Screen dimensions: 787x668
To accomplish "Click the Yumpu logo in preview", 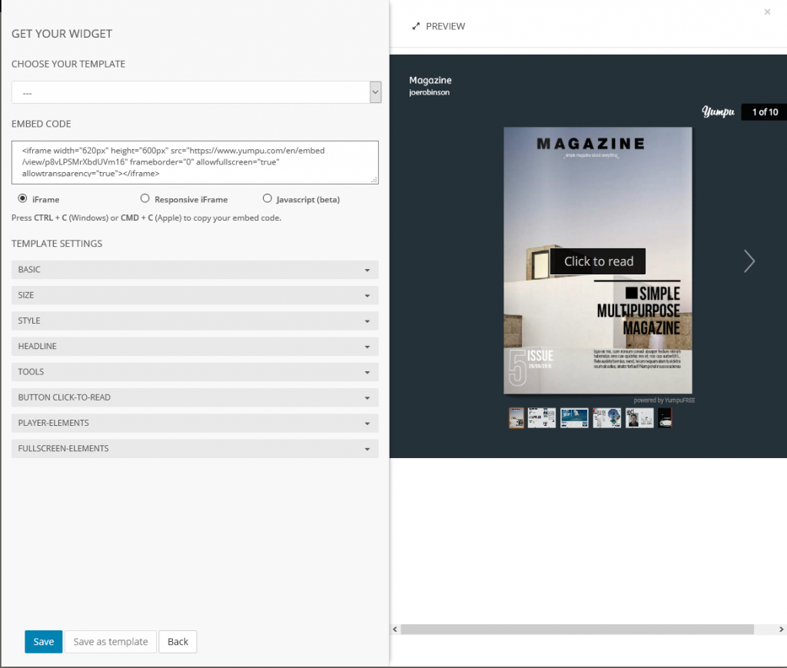I will coord(718,111).
